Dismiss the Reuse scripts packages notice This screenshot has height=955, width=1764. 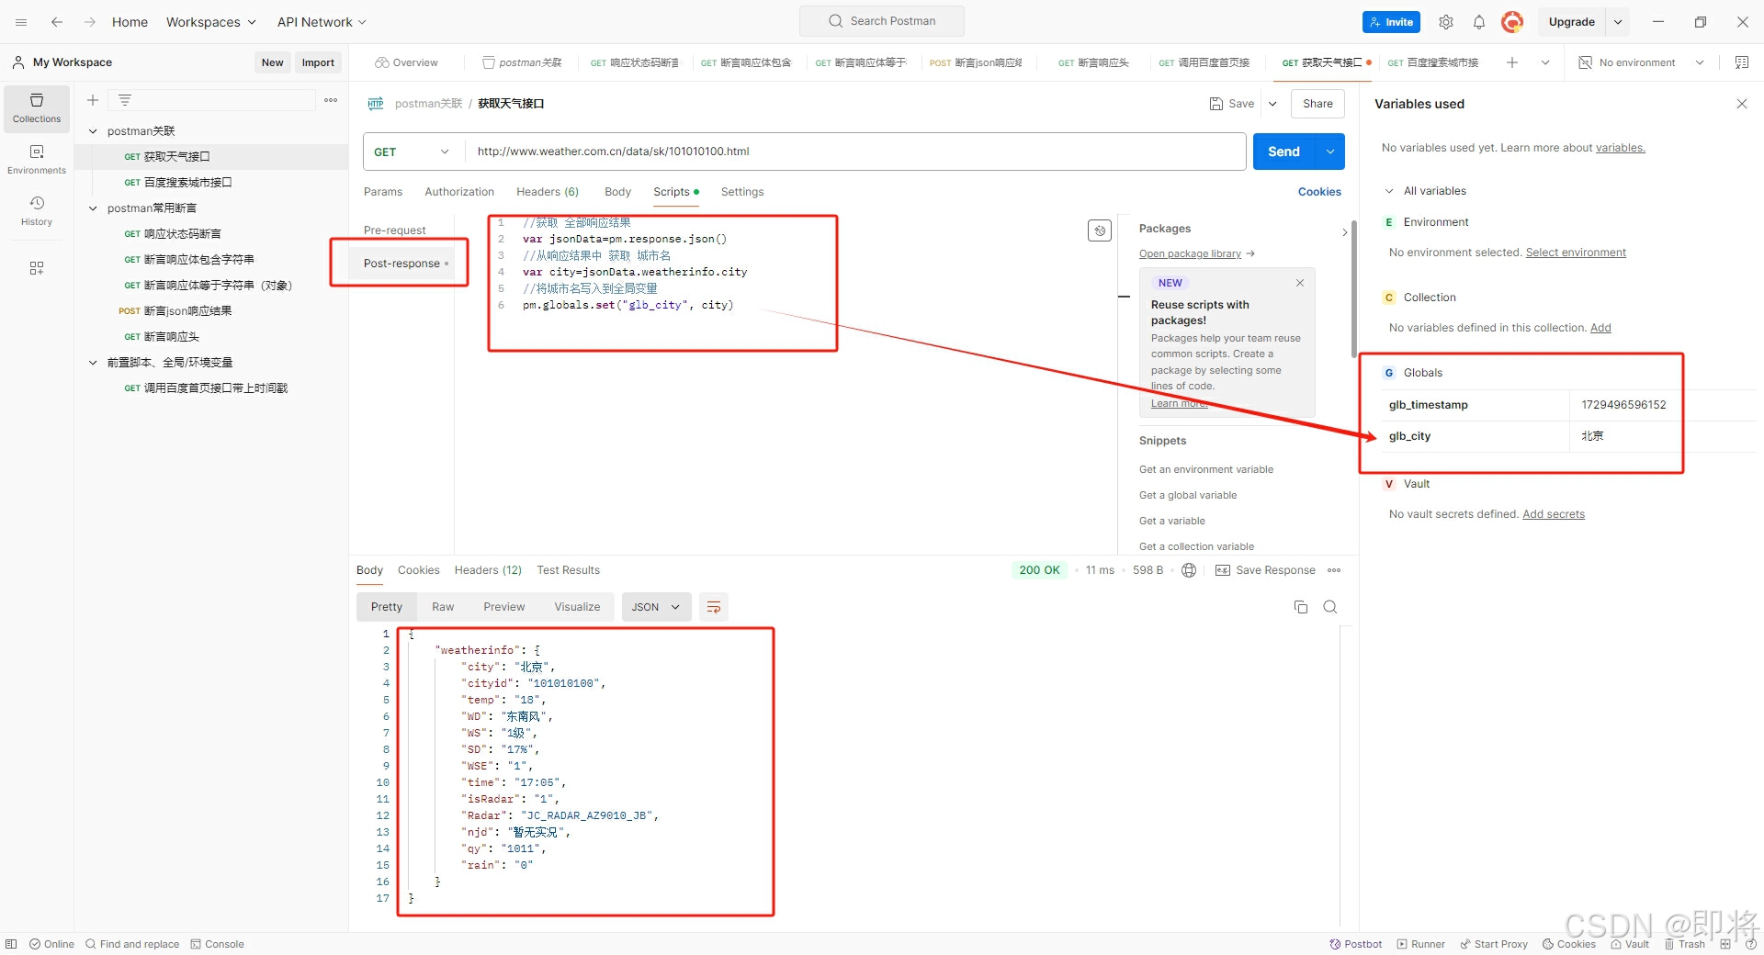coord(1300,283)
